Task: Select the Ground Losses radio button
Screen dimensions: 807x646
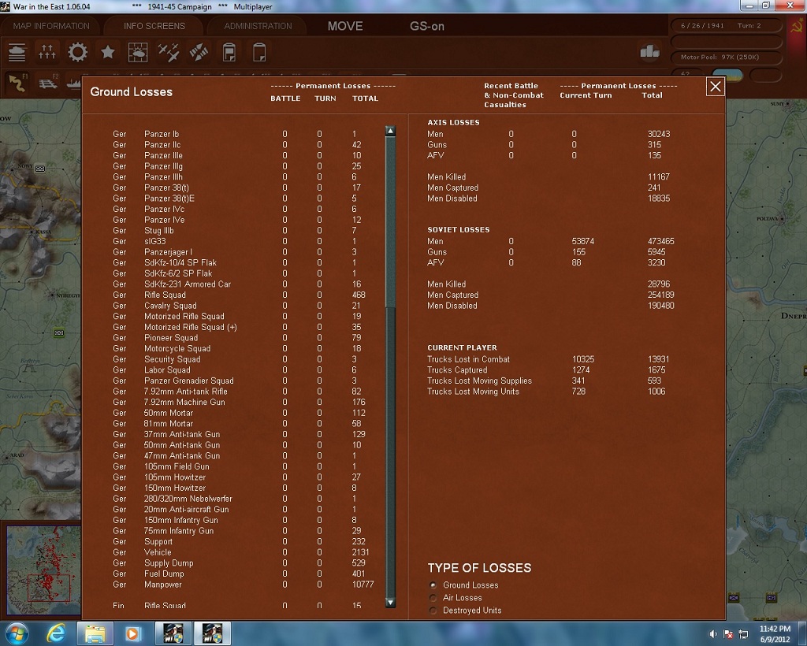Action: click(x=433, y=585)
